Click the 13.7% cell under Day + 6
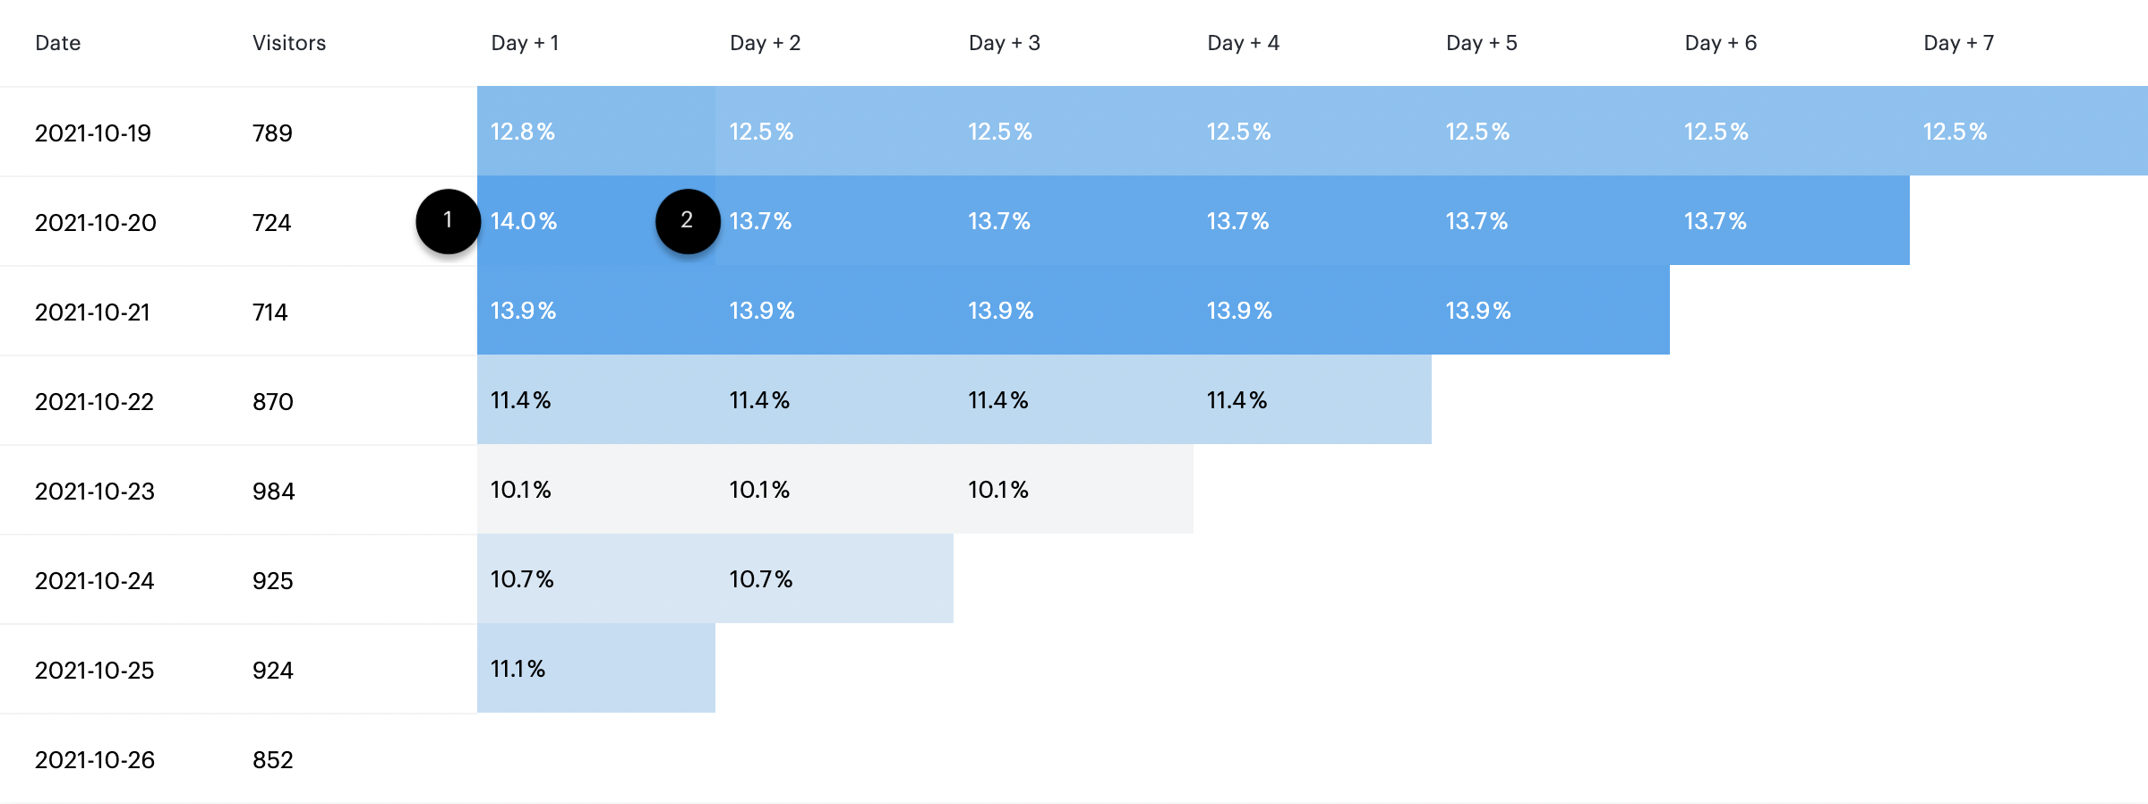The width and height of the screenshot is (2148, 804). (x=1715, y=221)
